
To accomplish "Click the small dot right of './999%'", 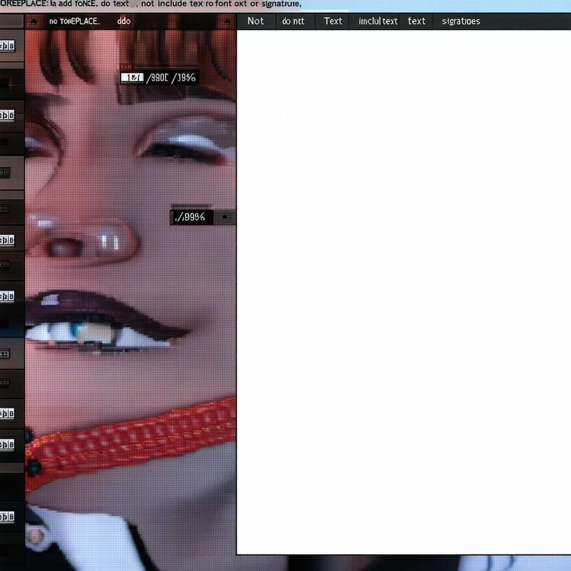I will click(x=224, y=217).
